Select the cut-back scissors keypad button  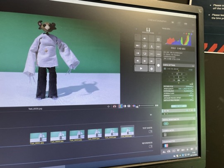pyautogui.click(x=151, y=46)
